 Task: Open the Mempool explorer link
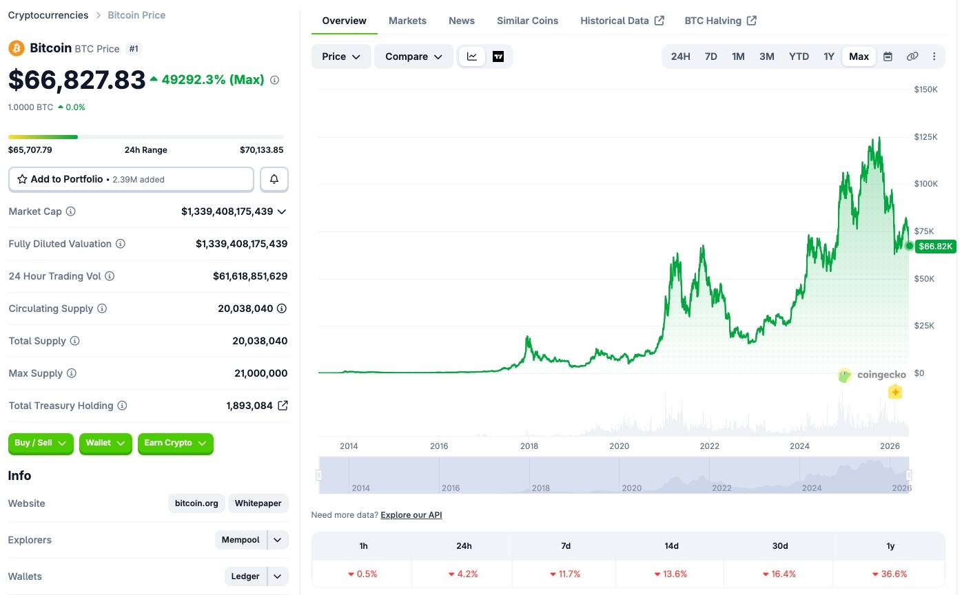tap(240, 540)
